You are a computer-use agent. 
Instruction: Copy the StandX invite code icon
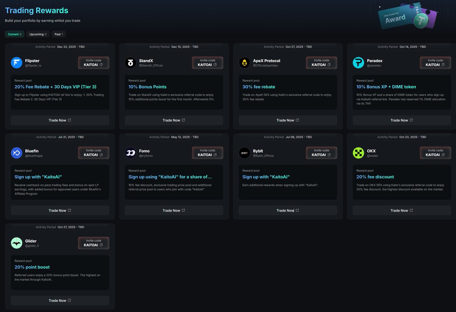click(215, 65)
